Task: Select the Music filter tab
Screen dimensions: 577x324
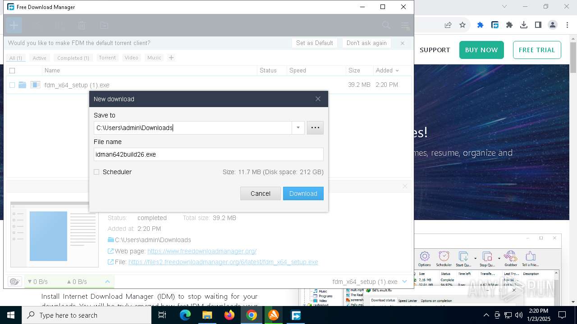Action: (x=154, y=58)
